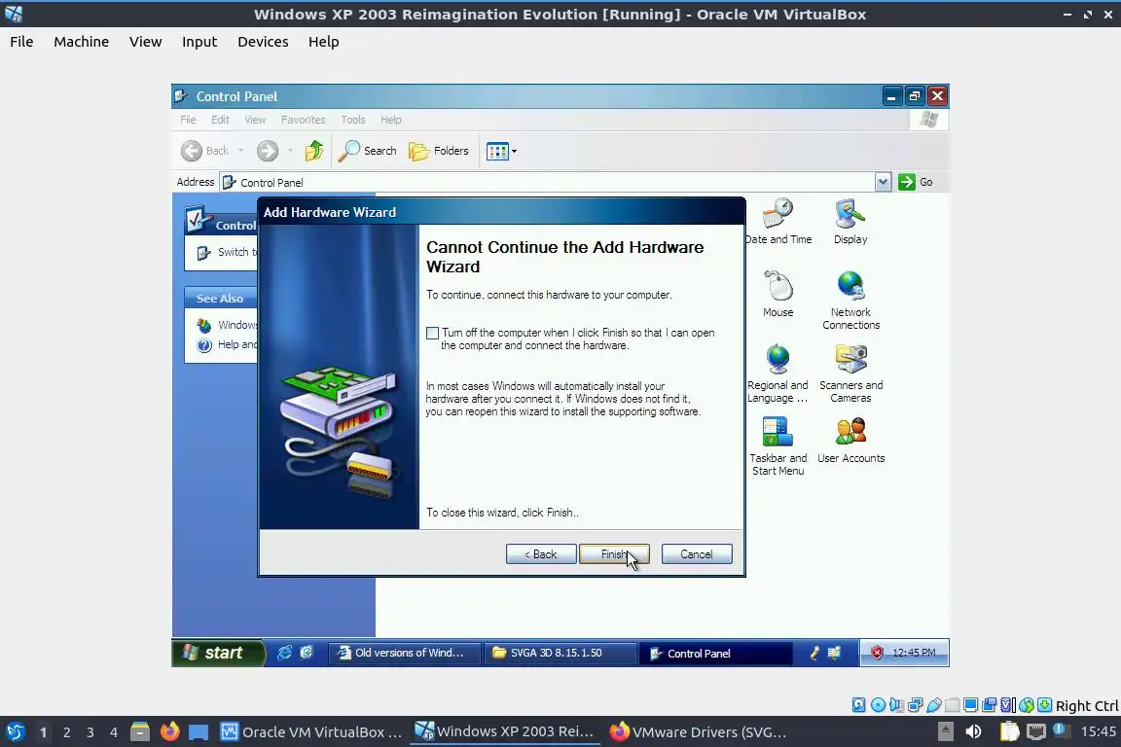The image size is (1121, 747).
Task: Launch Firefox from the host panel
Action: click(169, 732)
